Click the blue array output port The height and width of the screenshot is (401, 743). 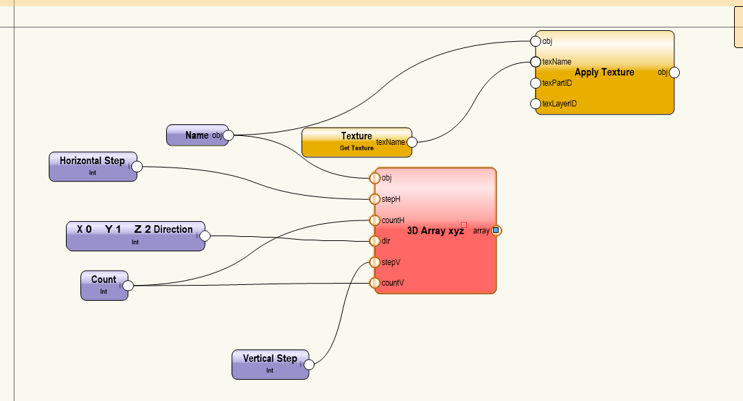496,231
